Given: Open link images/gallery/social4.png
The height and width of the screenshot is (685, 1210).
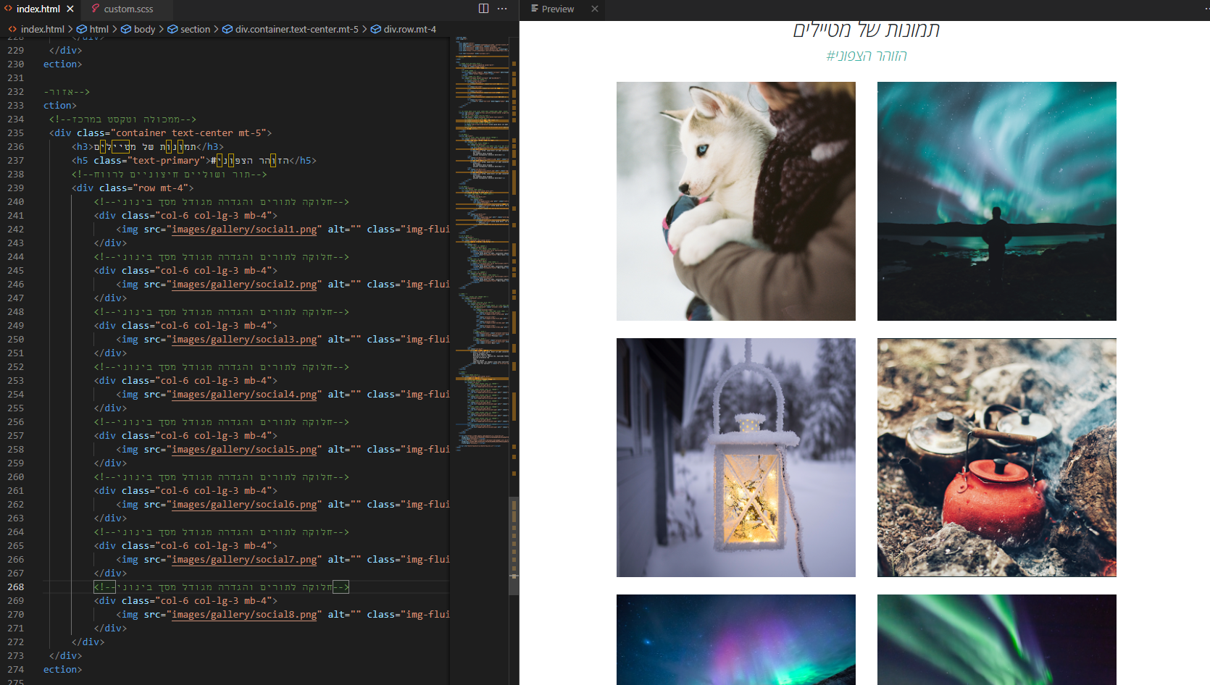Looking at the screenshot, I should click(244, 395).
